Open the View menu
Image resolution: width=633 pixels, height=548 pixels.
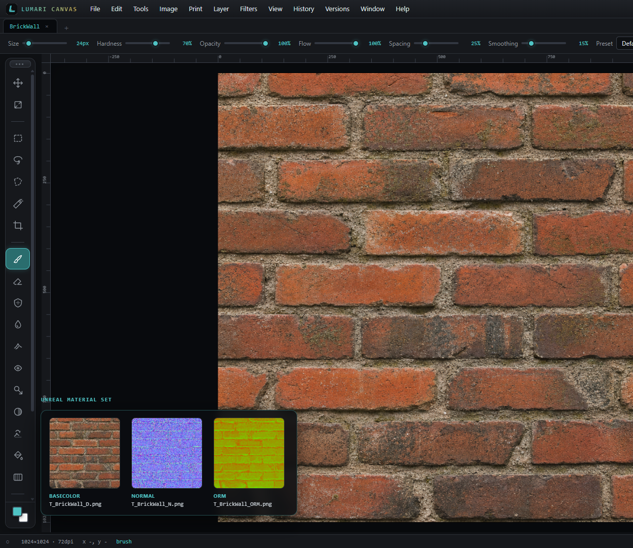275,9
